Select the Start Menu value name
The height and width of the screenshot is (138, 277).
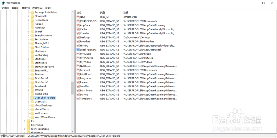86,90
